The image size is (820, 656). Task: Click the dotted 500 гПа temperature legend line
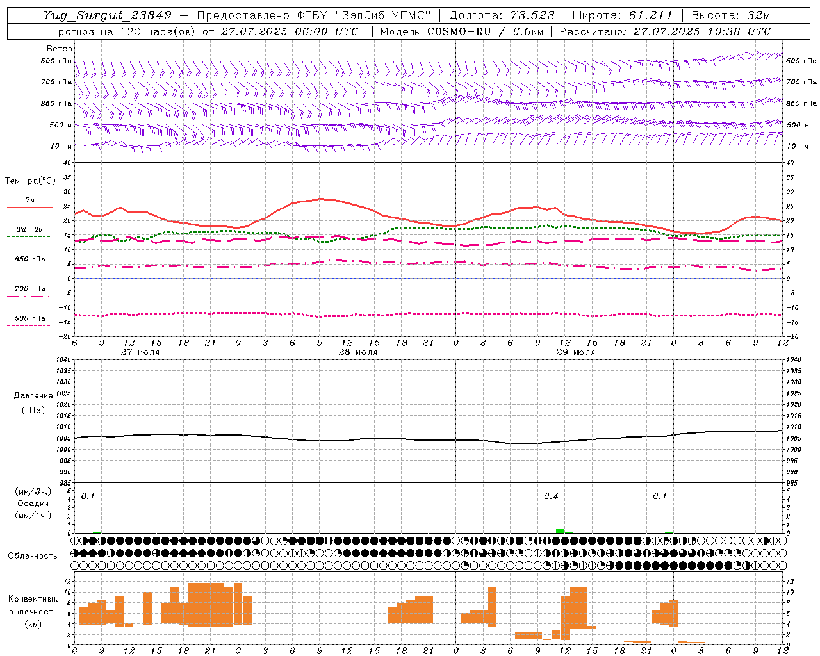(29, 326)
